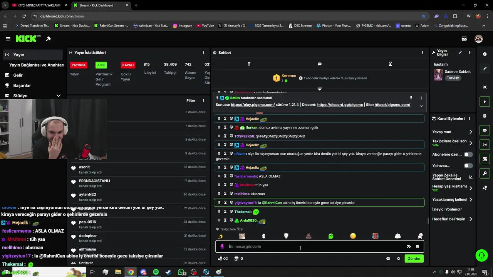Click the trash icon in Sohbet toolbar
Screen dimensions: 493x277
[x=249, y=64]
